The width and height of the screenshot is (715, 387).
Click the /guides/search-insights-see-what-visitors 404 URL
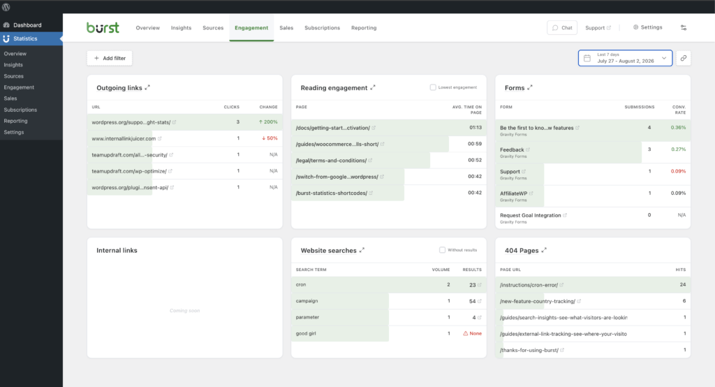(563, 318)
